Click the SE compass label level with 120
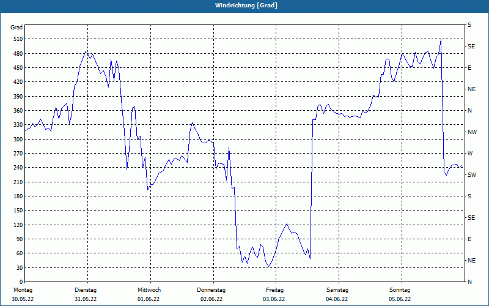489x306 pixels. click(471, 218)
